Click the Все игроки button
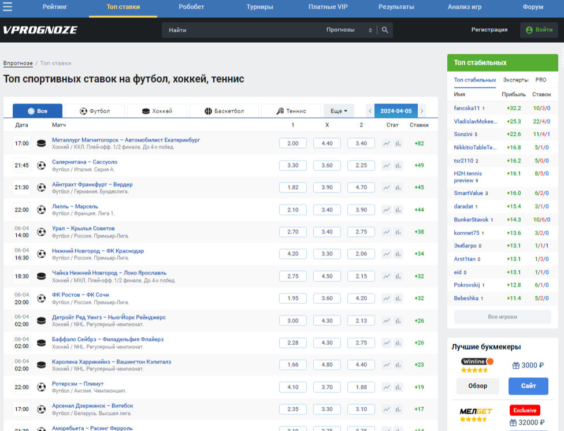The width and height of the screenshot is (564, 431). (502, 317)
